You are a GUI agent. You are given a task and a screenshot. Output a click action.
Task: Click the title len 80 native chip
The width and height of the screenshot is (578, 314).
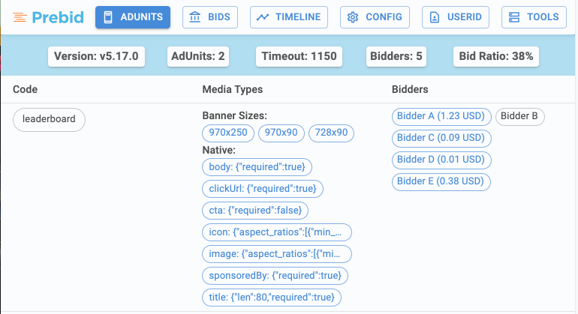pyautogui.click(x=272, y=298)
